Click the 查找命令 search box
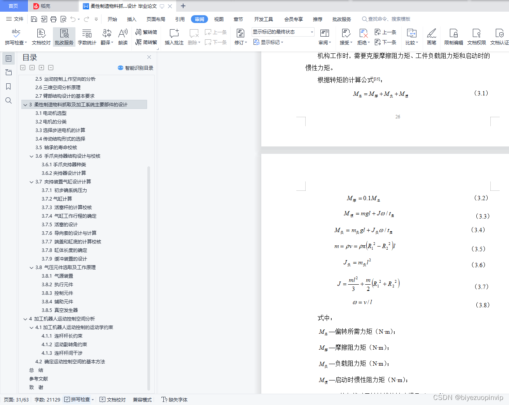Image resolution: width=509 pixels, height=405 pixels. coord(387,19)
